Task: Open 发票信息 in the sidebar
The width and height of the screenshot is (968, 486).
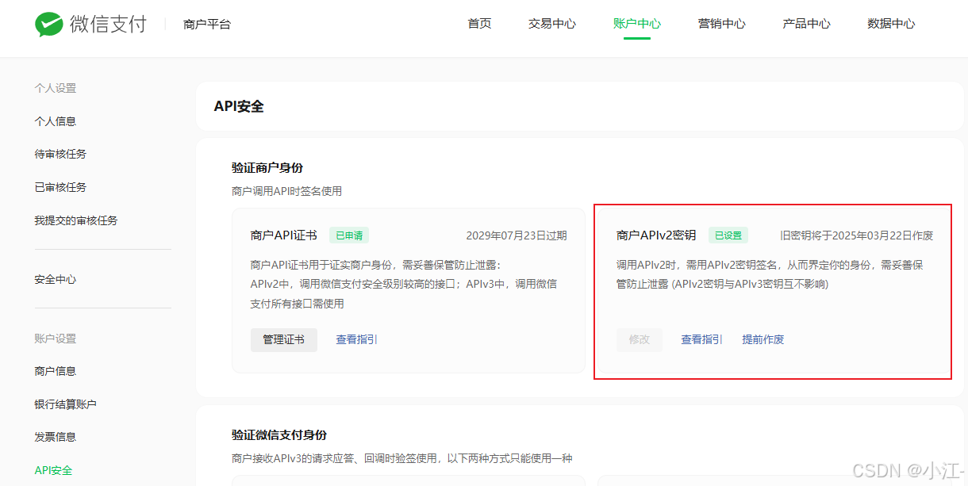Action: 56,437
